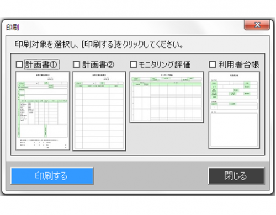Click the 印刷する button

click(x=52, y=176)
